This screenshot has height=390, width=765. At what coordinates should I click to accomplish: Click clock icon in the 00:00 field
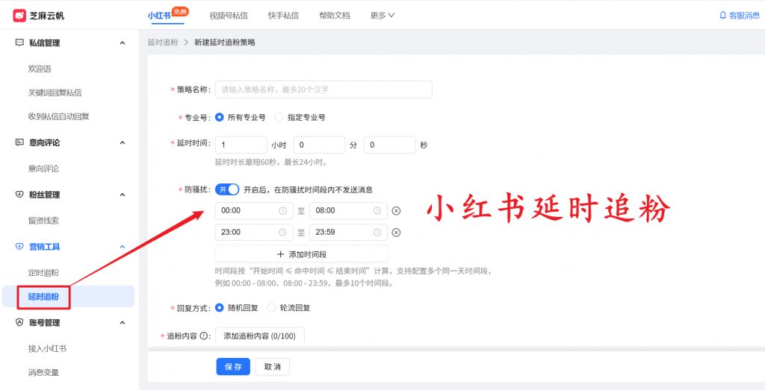pos(282,211)
